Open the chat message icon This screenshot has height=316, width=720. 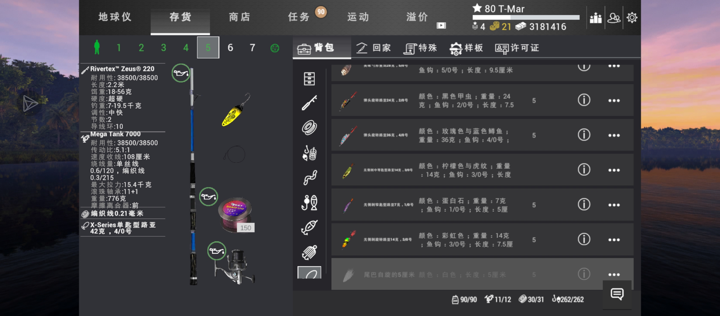coord(617,294)
